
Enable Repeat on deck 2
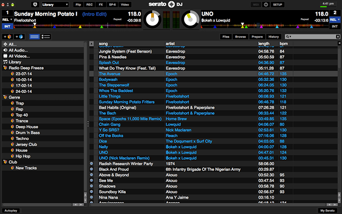tap(305, 19)
